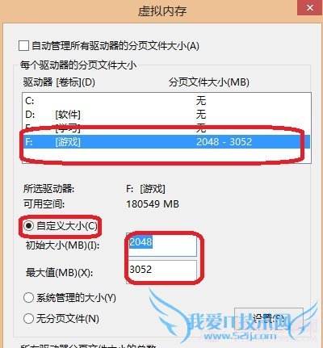323x348 pixels.
Task: Enable 自动管理所有驱动器的分页文件大小 checkbox
Action: coord(23,45)
